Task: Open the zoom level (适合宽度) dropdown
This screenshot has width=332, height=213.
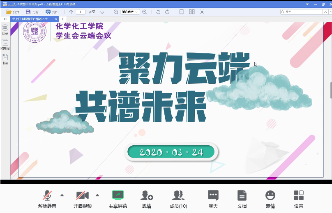Action: coord(130,12)
